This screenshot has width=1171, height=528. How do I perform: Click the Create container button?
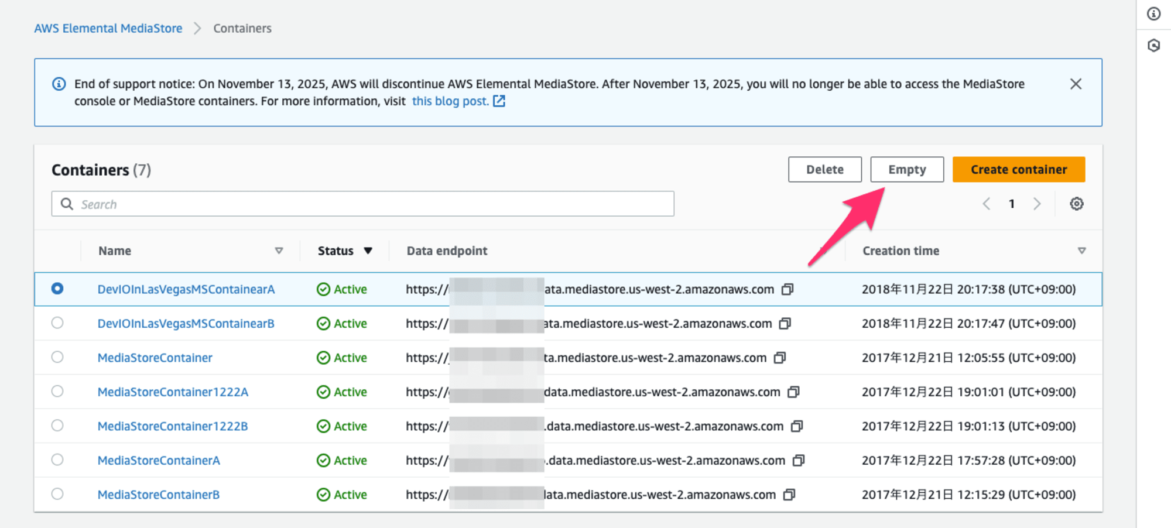pyautogui.click(x=1019, y=169)
